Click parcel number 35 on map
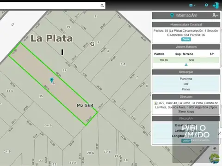Screen dimensions: 222x166 pyautogui.click(x=41, y=96)
